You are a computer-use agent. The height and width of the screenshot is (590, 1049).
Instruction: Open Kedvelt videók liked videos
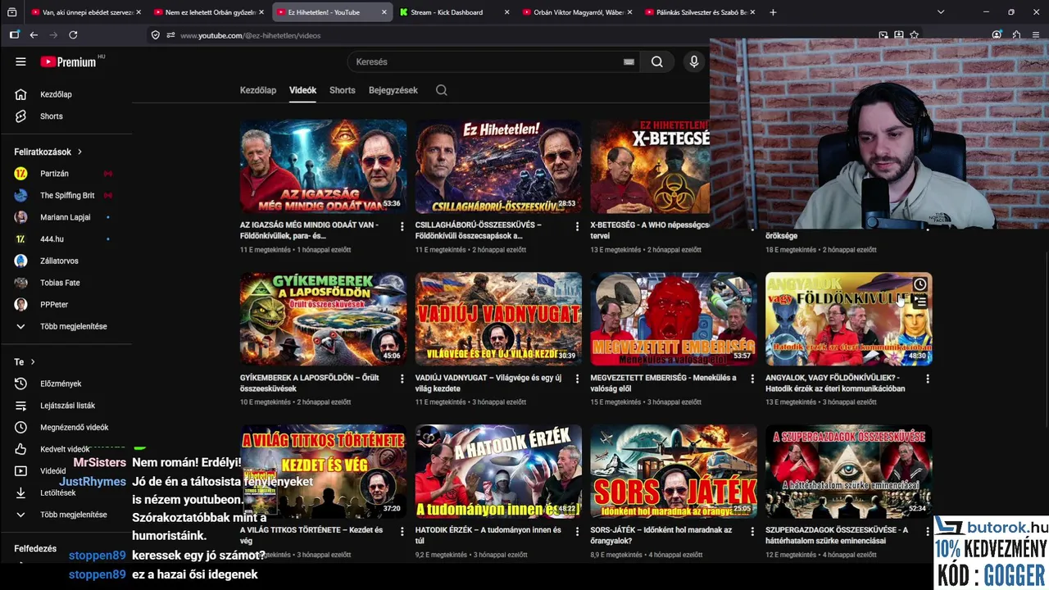coord(66,449)
